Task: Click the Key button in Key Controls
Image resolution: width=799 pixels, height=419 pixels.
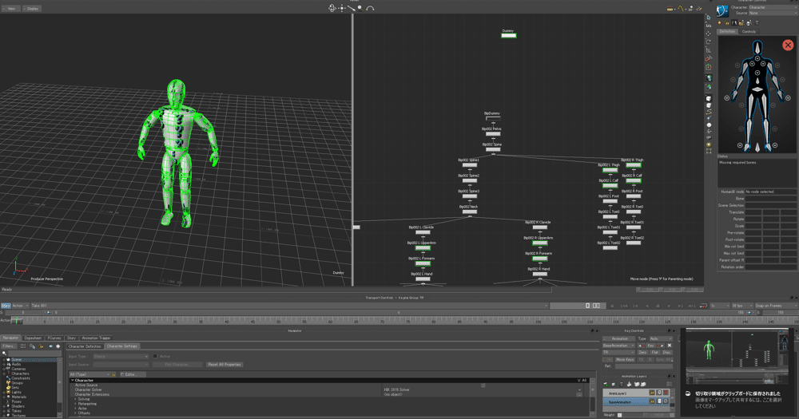Action: tap(650, 346)
